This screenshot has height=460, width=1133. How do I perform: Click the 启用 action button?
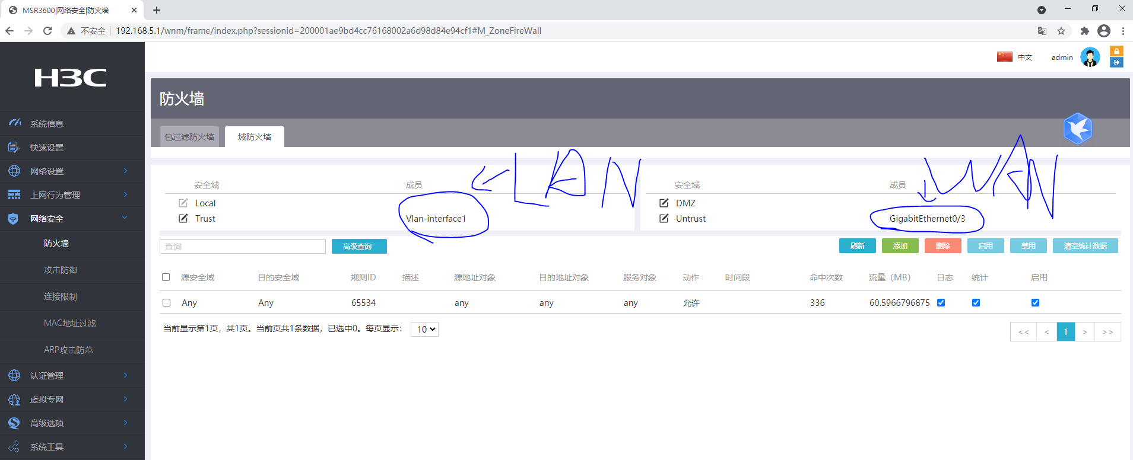click(x=986, y=245)
